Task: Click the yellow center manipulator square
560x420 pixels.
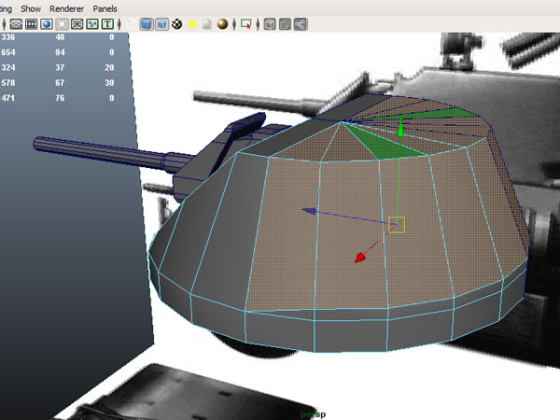Action: [396, 224]
